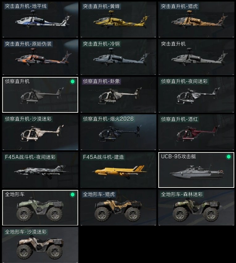Select the F45A战斗机-夜间迷彩 jet skin
This screenshot has height=263, width=236.
pyautogui.click(x=40, y=170)
